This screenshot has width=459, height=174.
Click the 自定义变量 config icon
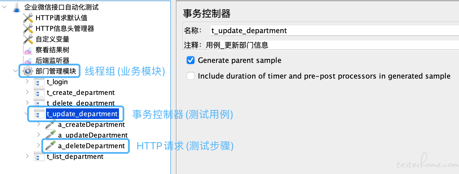28,39
